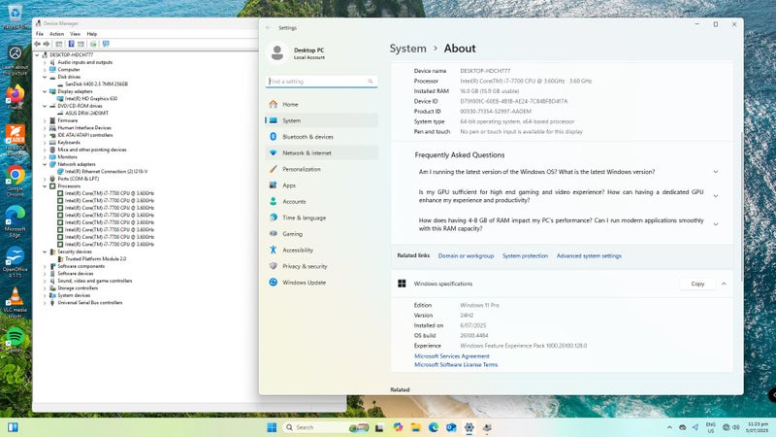Screen dimensions: 776x437
Task: Expand Audio inputs and outputs node
Action: pyautogui.click(x=45, y=62)
